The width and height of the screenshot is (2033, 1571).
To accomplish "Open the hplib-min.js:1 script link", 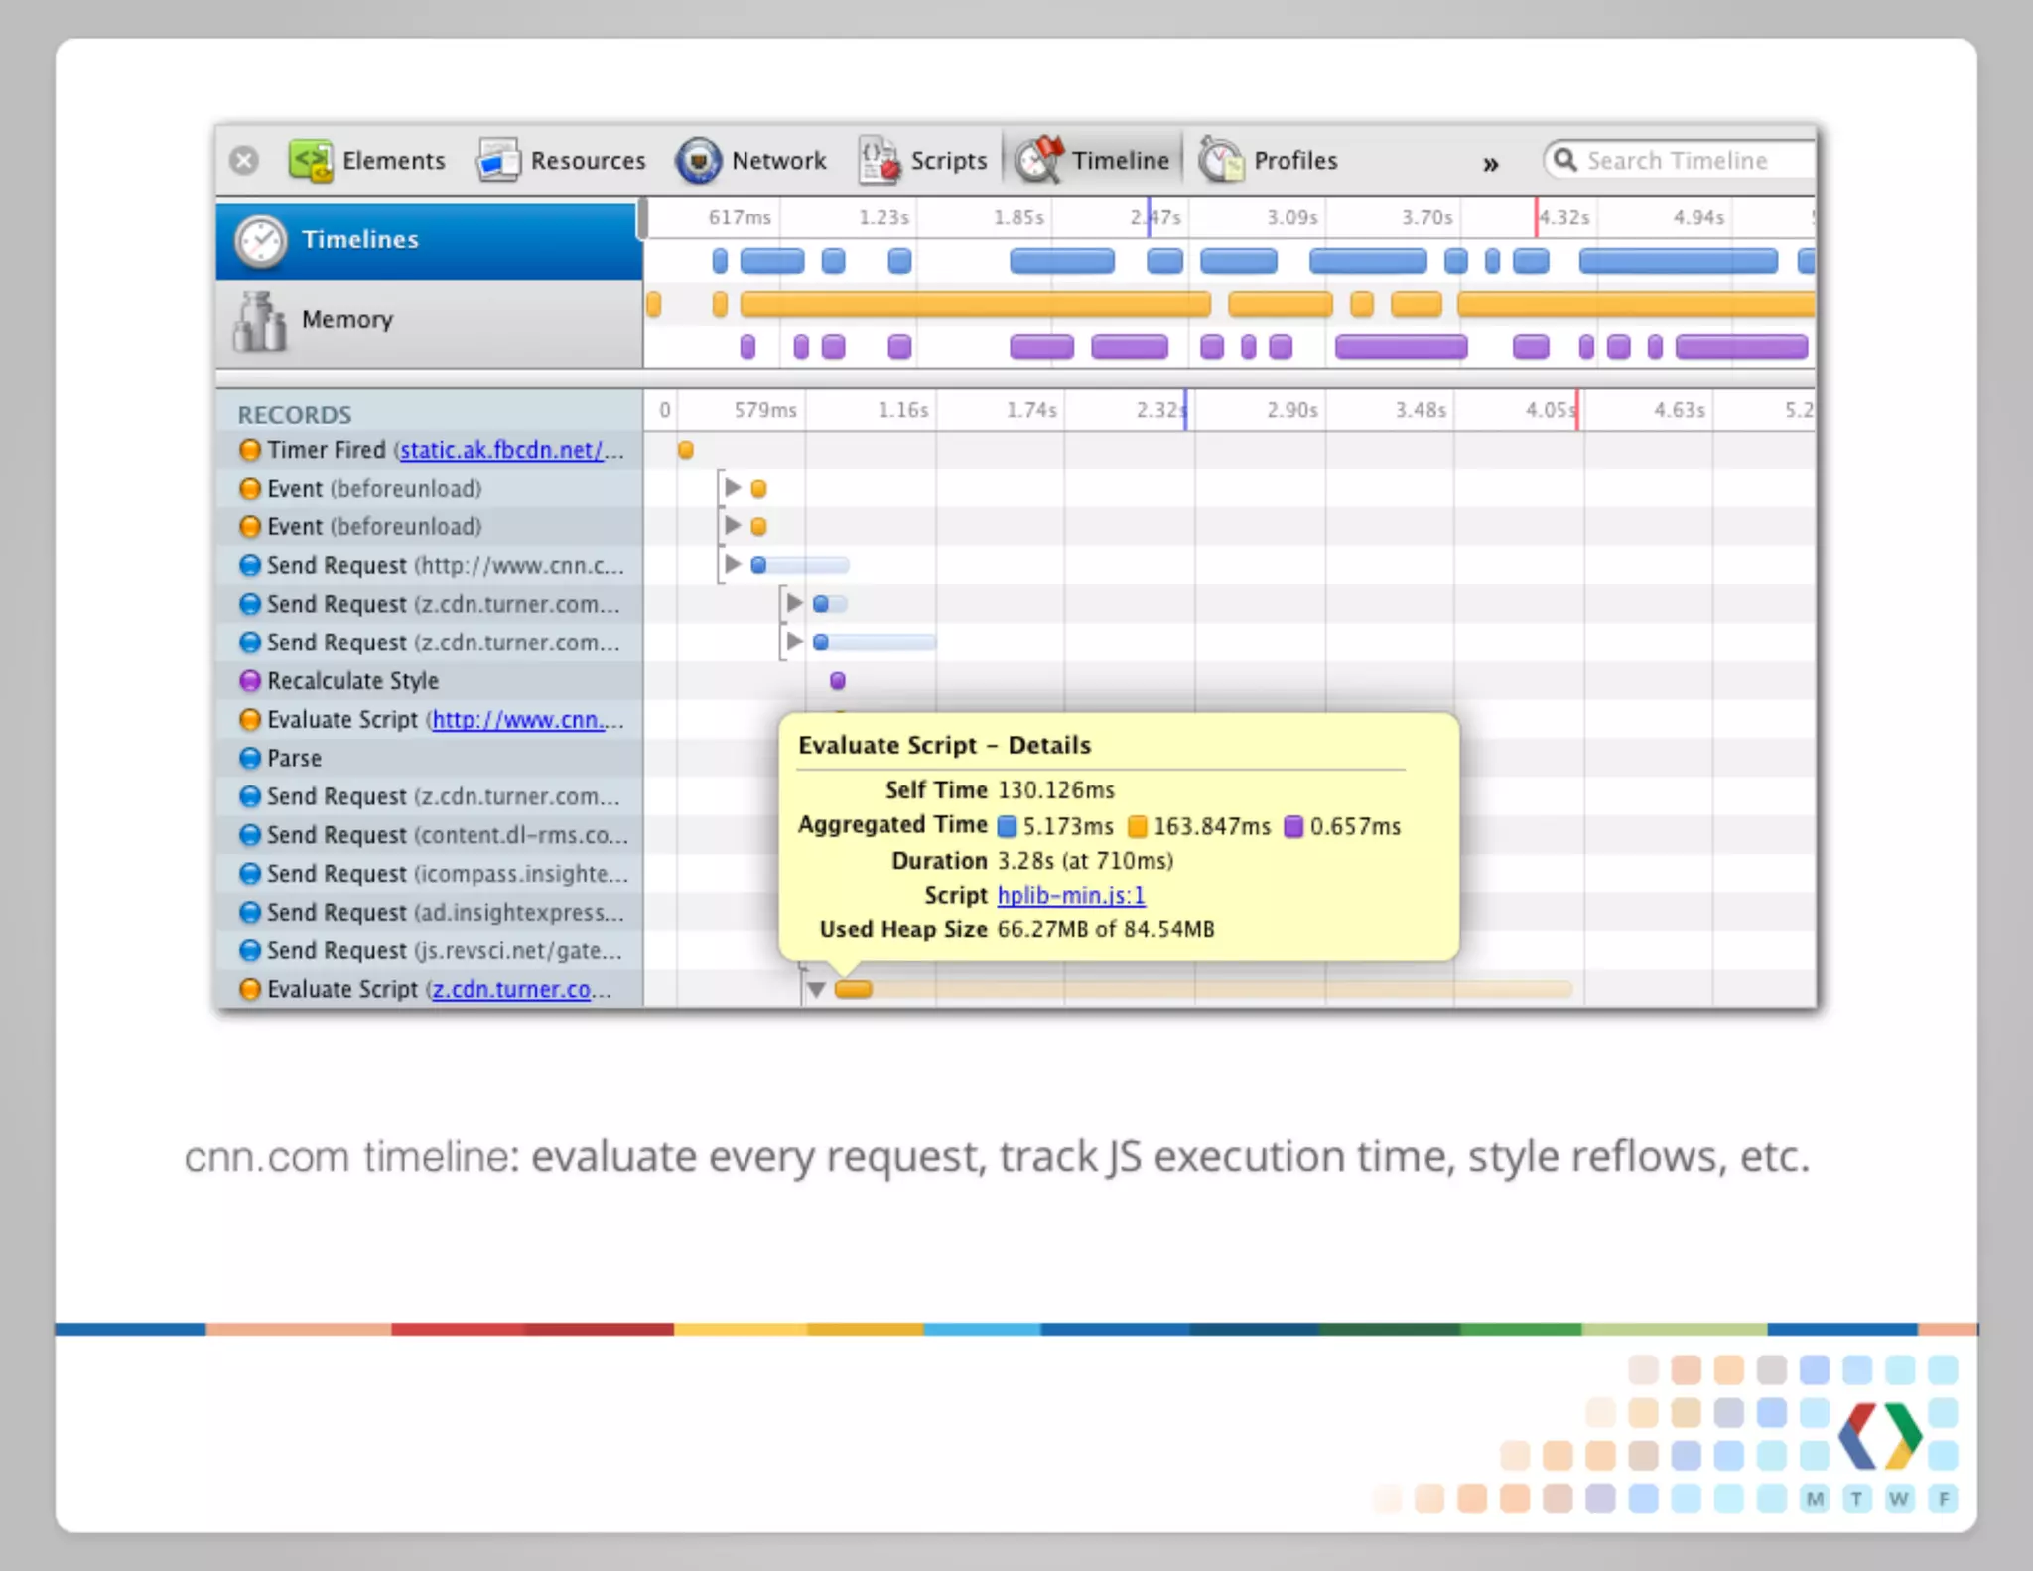I will [1070, 895].
